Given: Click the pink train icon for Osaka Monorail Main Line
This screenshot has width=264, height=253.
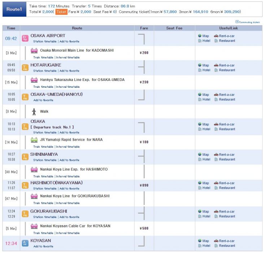Looking at the screenshot, I should pyautogui.click(x=34, y=51).
